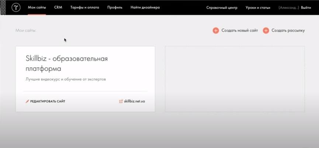
Task: Open the CRM menu item
Action: click(58, 7)
